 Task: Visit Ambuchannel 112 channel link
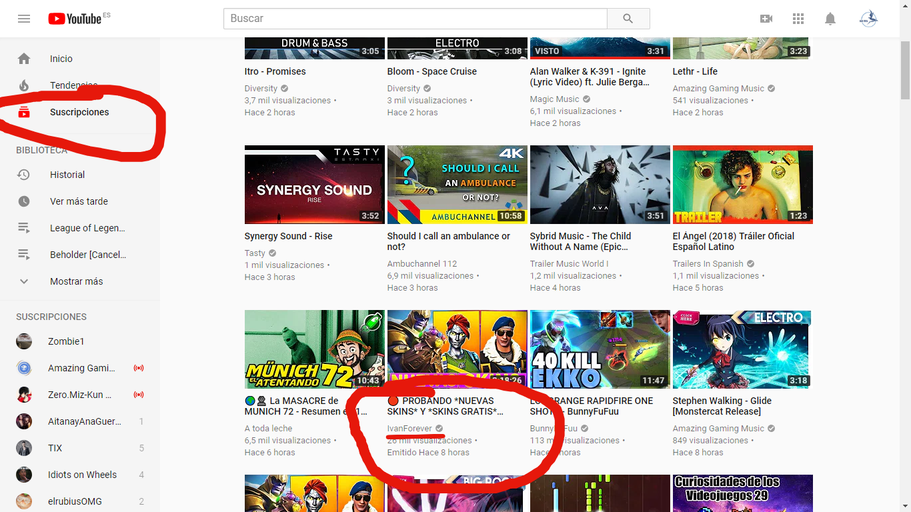(422, 264)
